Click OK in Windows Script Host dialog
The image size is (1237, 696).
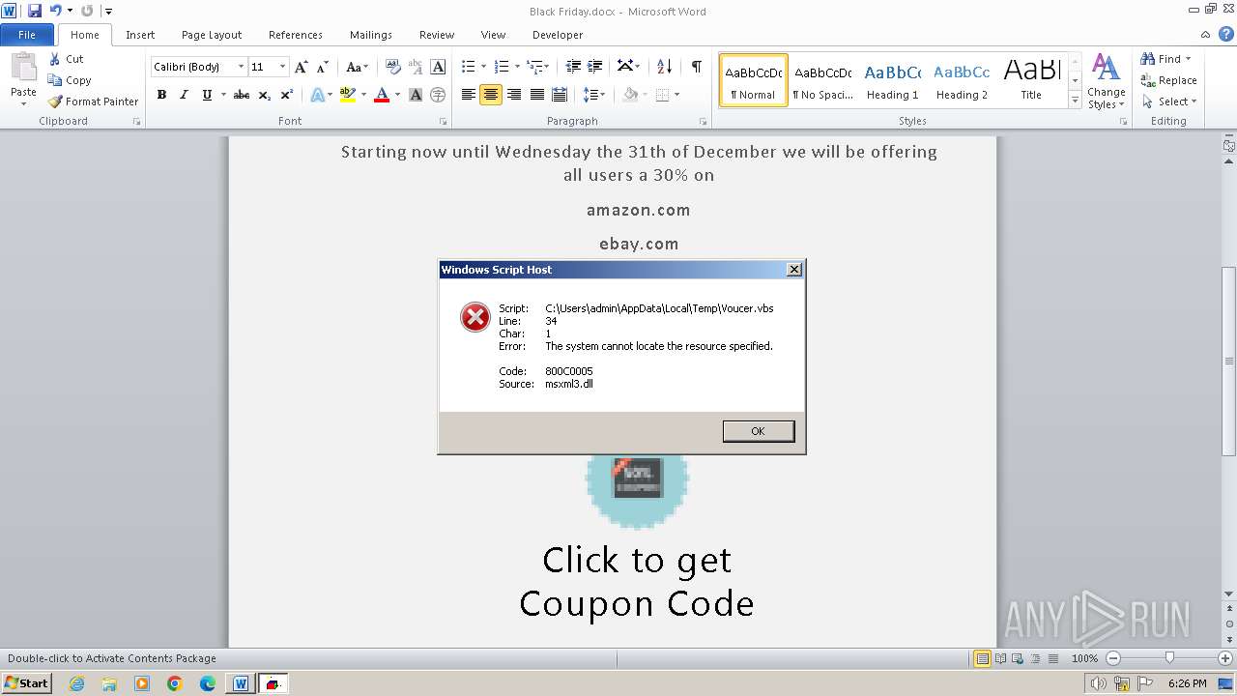[x=759, y=431]
